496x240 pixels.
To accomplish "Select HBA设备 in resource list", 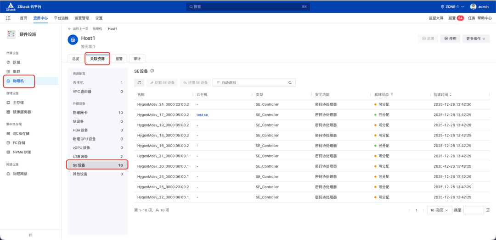I will pyautogui.click(x=98, y=130).
